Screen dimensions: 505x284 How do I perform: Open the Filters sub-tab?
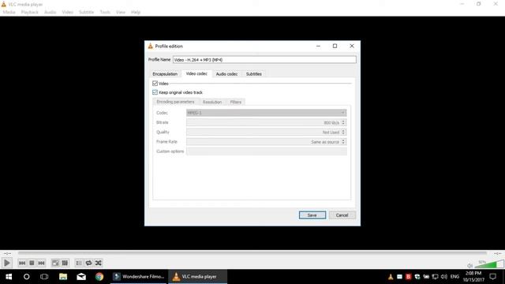click(235, 102)
